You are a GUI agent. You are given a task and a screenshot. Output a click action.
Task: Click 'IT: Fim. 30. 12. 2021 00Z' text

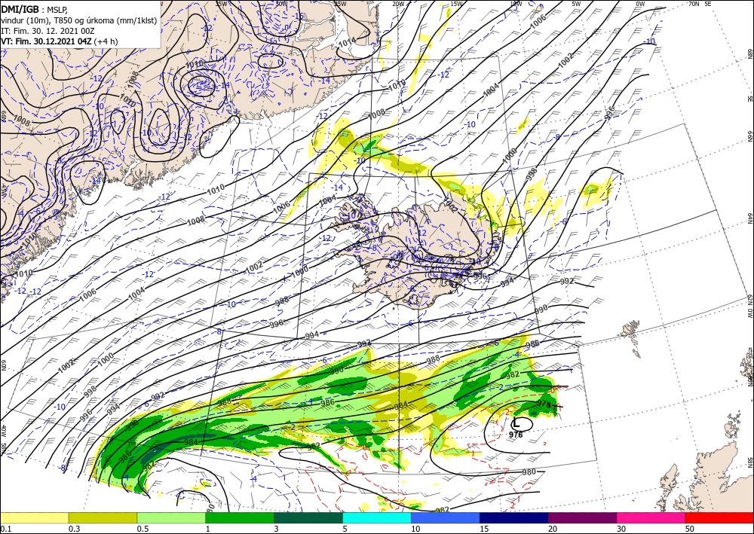coord(48,31)
